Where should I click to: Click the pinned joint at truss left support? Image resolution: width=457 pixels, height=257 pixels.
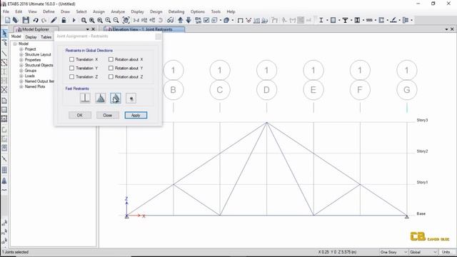tap(127, 216)
